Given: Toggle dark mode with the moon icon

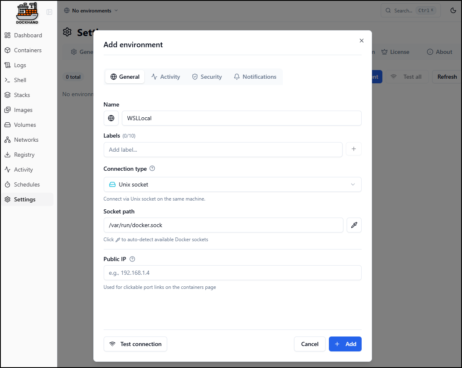Looking at the screenshot, I should click(453, 11).
